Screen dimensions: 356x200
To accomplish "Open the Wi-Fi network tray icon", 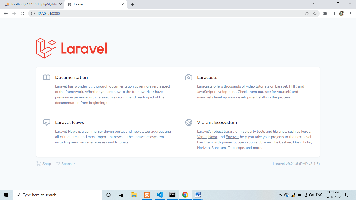I will pyautogui.click(x=305, y=195).
